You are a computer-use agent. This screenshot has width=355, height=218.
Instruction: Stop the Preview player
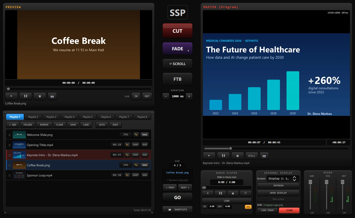click(40, 96)
